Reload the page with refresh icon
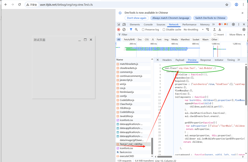The image size is (248, 162). 19,4
